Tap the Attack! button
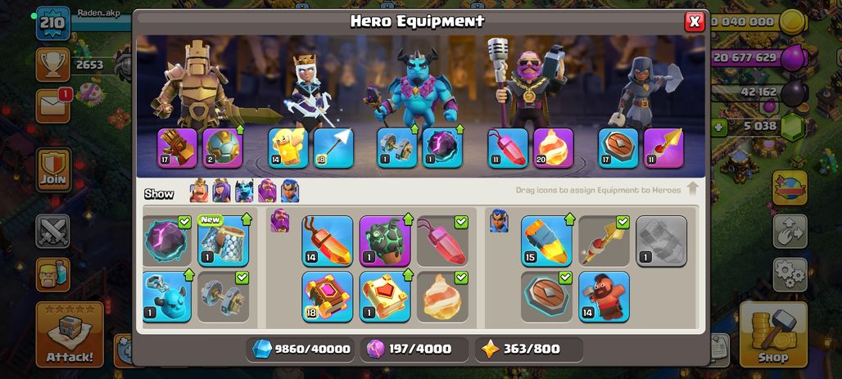Viewport: 842px width, 379px height. pos(70,335)
